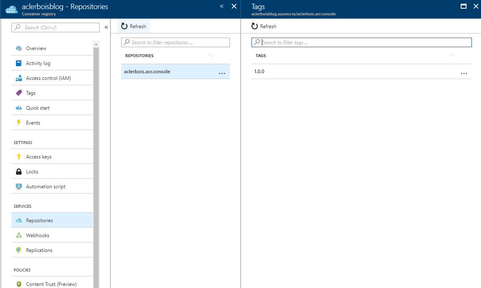Image resolution: width=481 pixels, height=288 pixels.
Task: Click the Quick start cloud icon
Action: pyautogui.click(x=19, y=108)
